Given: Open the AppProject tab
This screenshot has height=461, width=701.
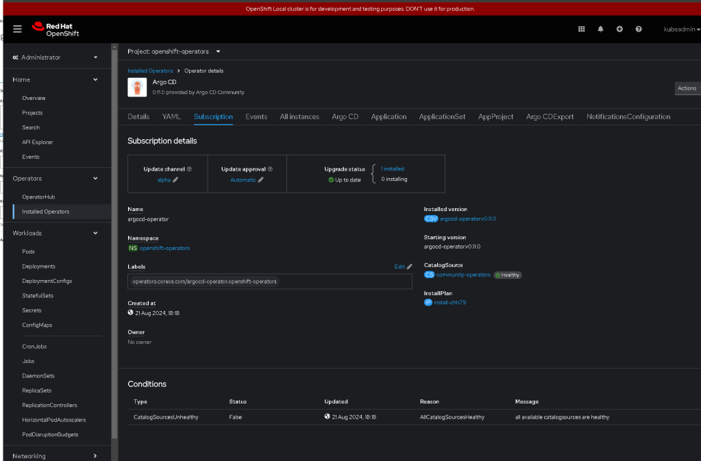Looking at the screenshot, I should [x=496, y=116].
